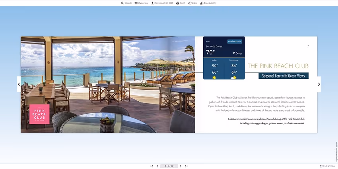Click the 70° current temperature in the weather widget
This screenshot has width=338, height=169.
pyautogui.click(x=210, y=52)
